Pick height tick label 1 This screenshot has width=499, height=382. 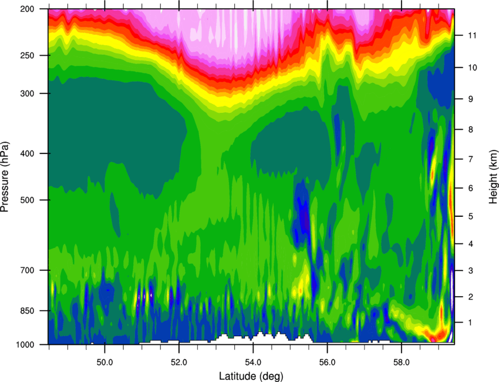click(x=470, y=323)
